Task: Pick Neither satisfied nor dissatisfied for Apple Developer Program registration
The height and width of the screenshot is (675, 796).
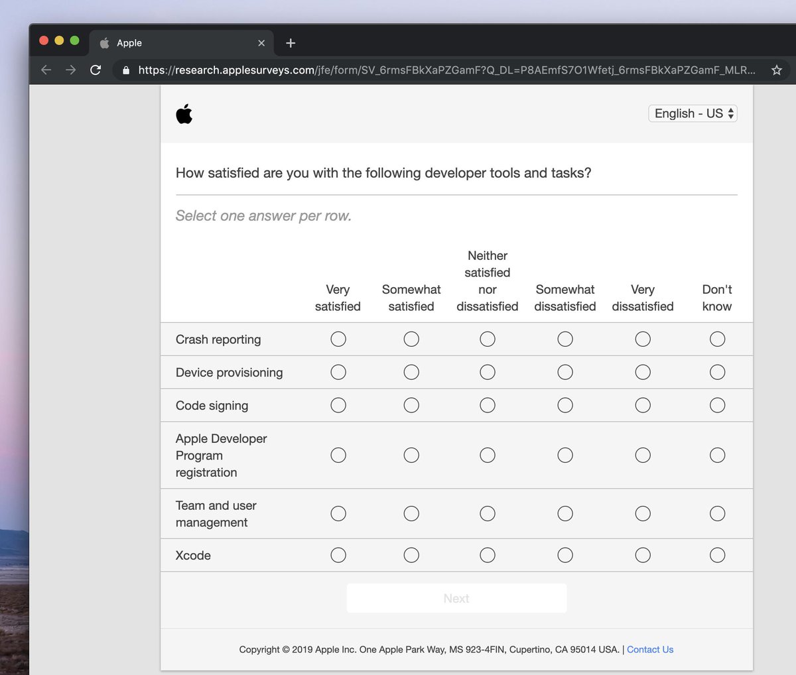Action: coord(488,455)
